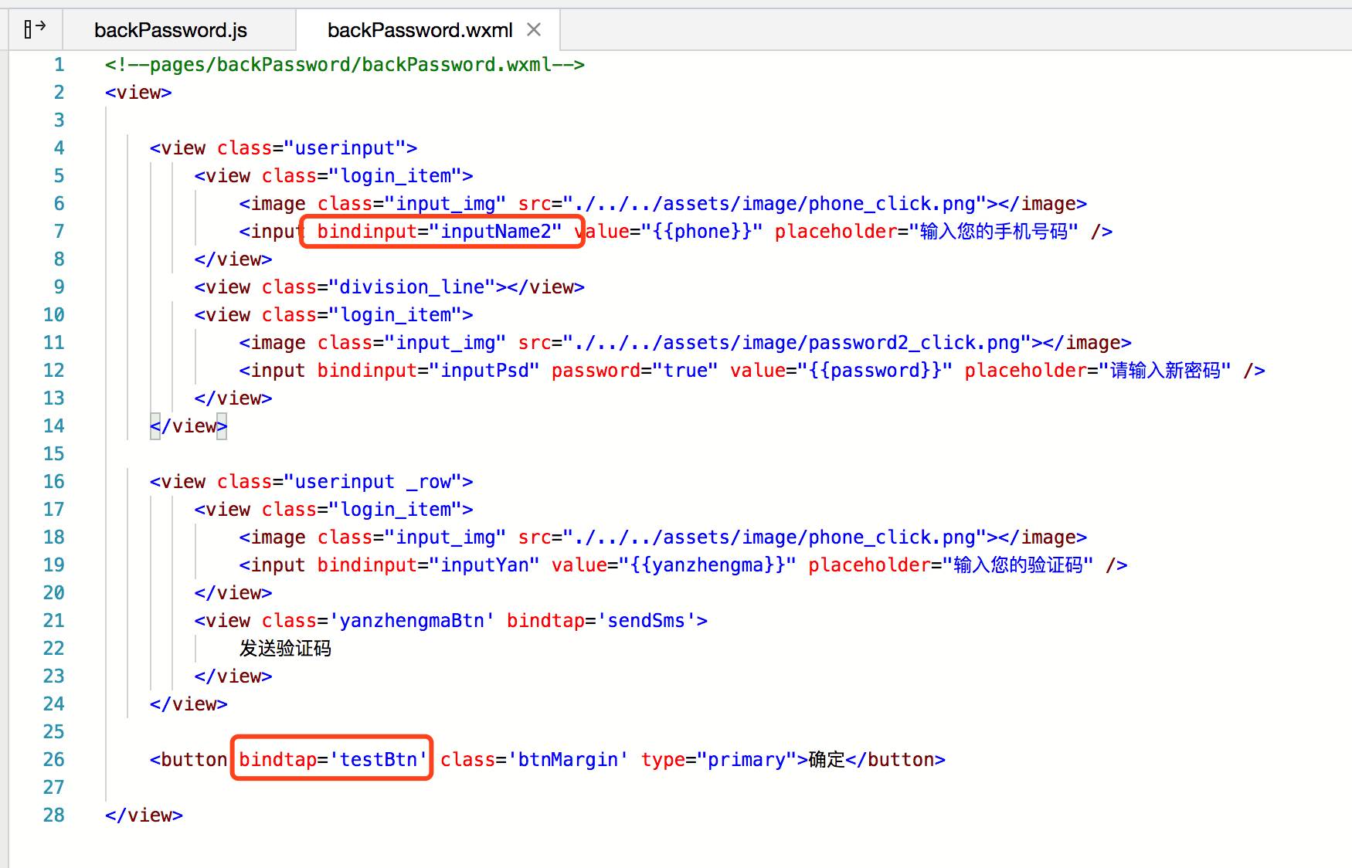This screenshot has width=1352, height=868.
Task: Switch to the backPassword.js tab
Action: [x=171, y=30]
